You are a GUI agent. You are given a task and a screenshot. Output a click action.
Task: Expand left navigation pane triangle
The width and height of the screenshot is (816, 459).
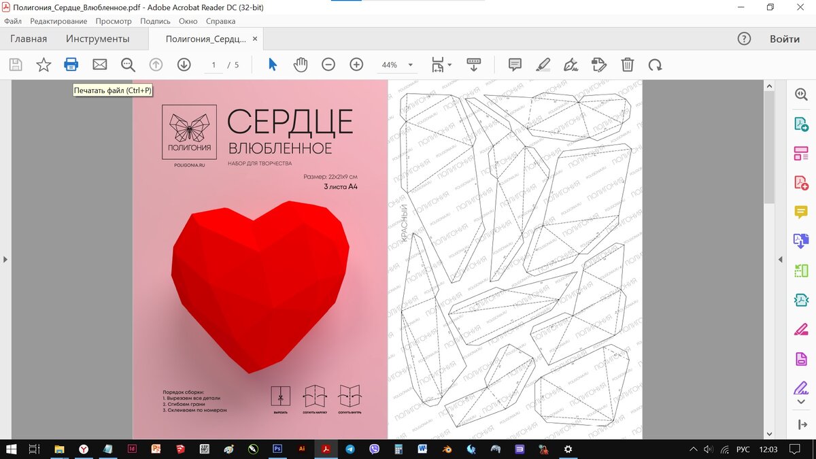(5, 259)
